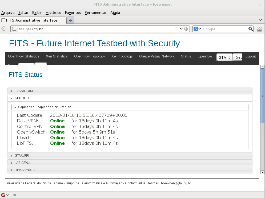Bookmark page with the star icon

pyautogui.click(x=177, y=29)
